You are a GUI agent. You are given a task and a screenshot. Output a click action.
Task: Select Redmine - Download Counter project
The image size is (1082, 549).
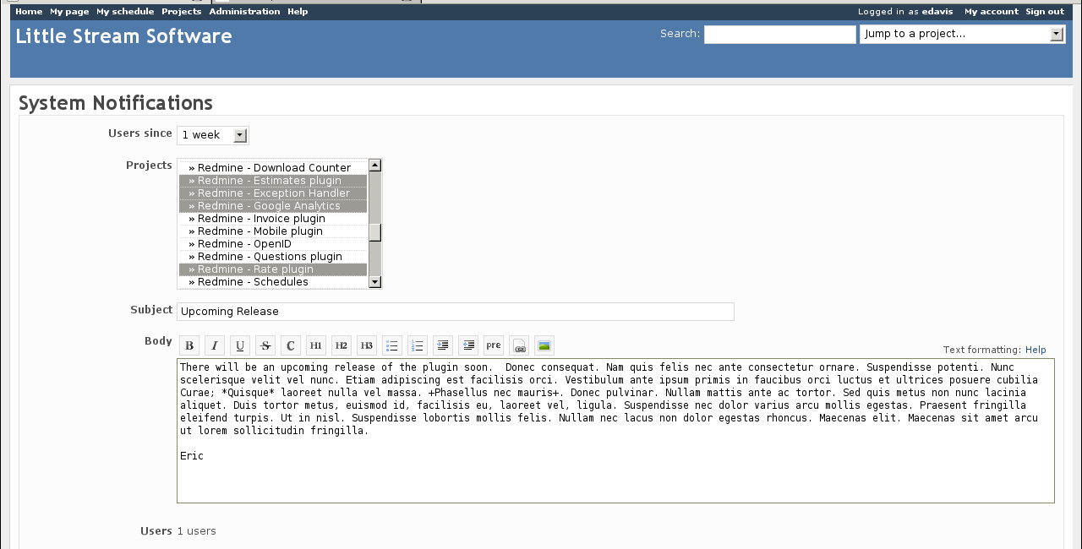click(x=273, y=168)
